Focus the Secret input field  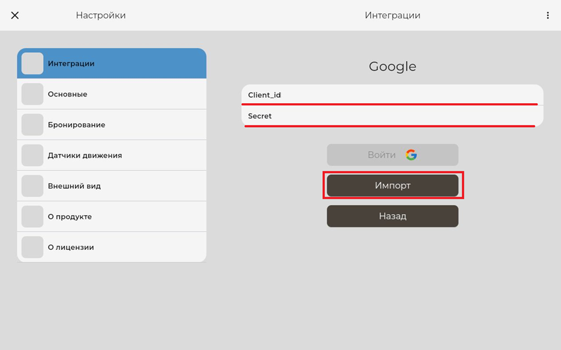pos(392,116)
